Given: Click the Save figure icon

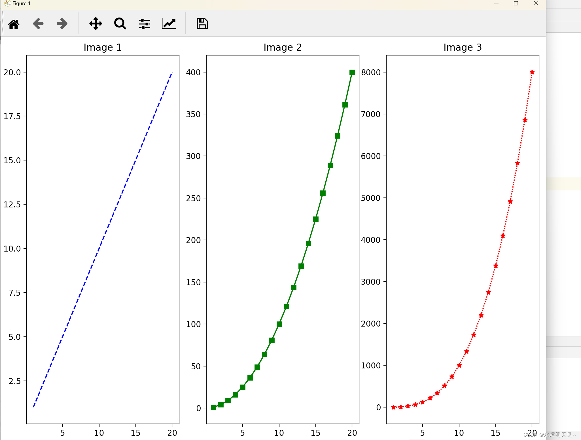Looking at the screenshot, I should coord(202,23).
